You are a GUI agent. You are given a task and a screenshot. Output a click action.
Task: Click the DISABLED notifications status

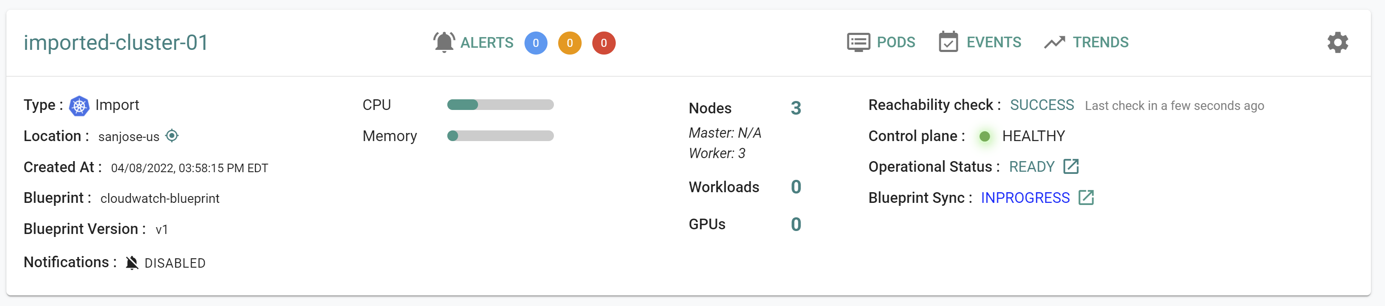[x=175, y=263]
